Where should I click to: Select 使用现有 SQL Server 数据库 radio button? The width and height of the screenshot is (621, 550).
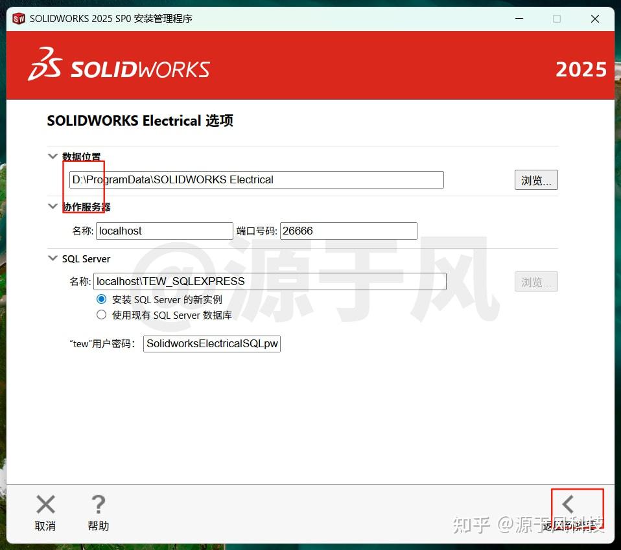101,315
